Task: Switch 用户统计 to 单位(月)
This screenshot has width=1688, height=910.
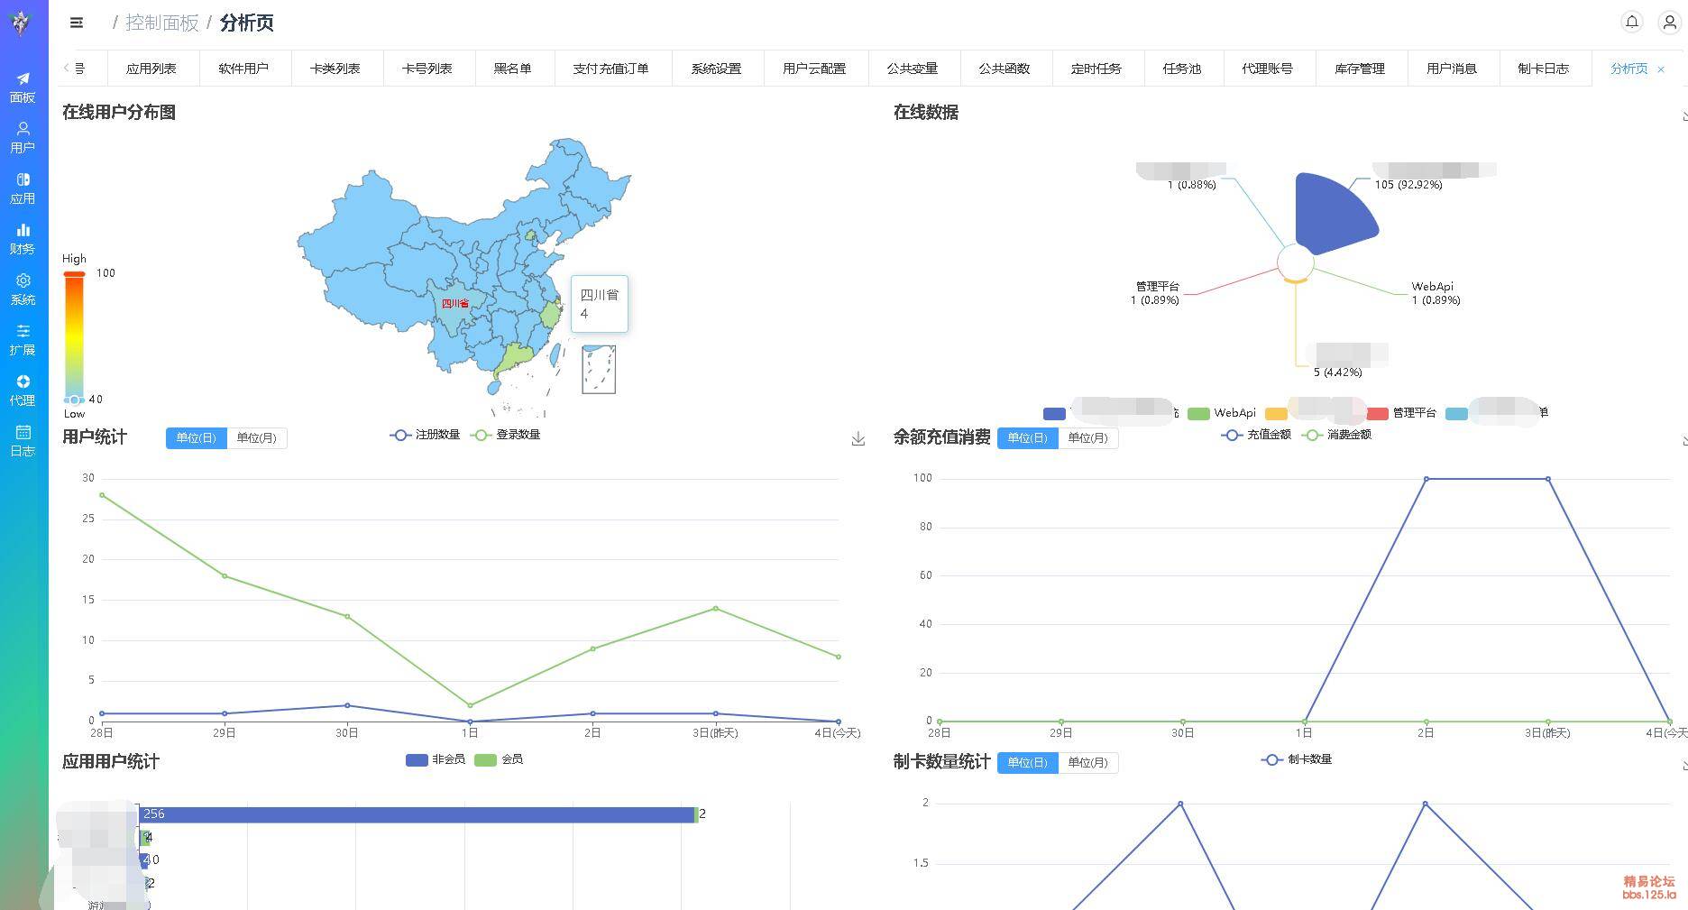Action: point(256,438)
